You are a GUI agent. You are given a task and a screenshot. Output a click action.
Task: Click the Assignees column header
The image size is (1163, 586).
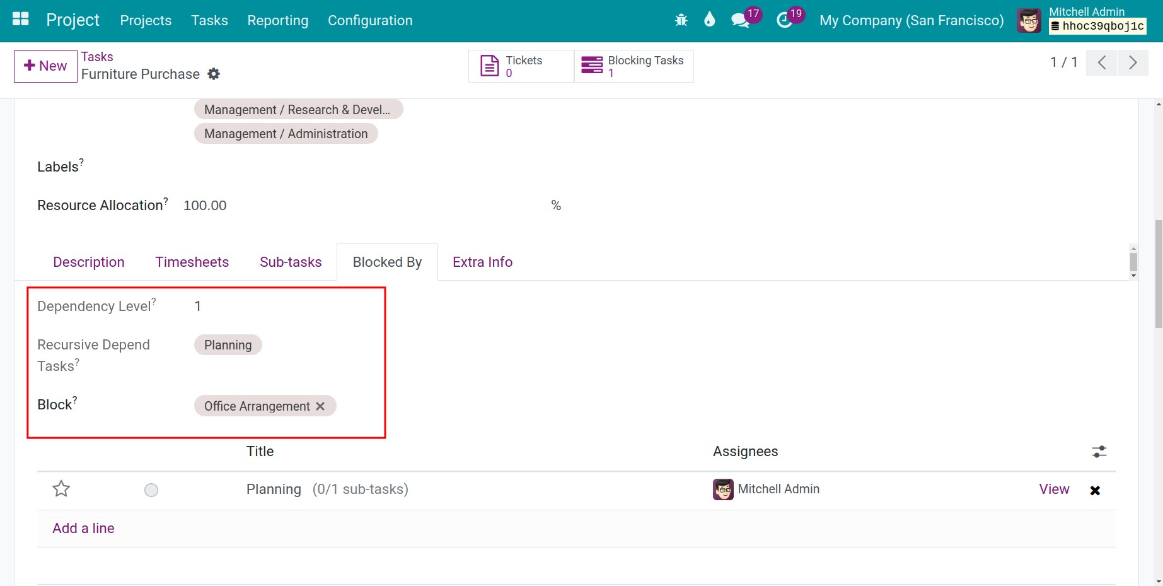[745, 452]
